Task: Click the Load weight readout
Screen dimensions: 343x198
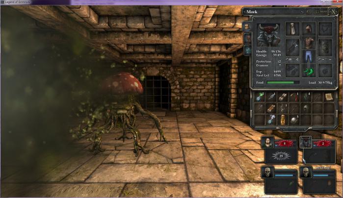Action: click(x=320, y=83)
